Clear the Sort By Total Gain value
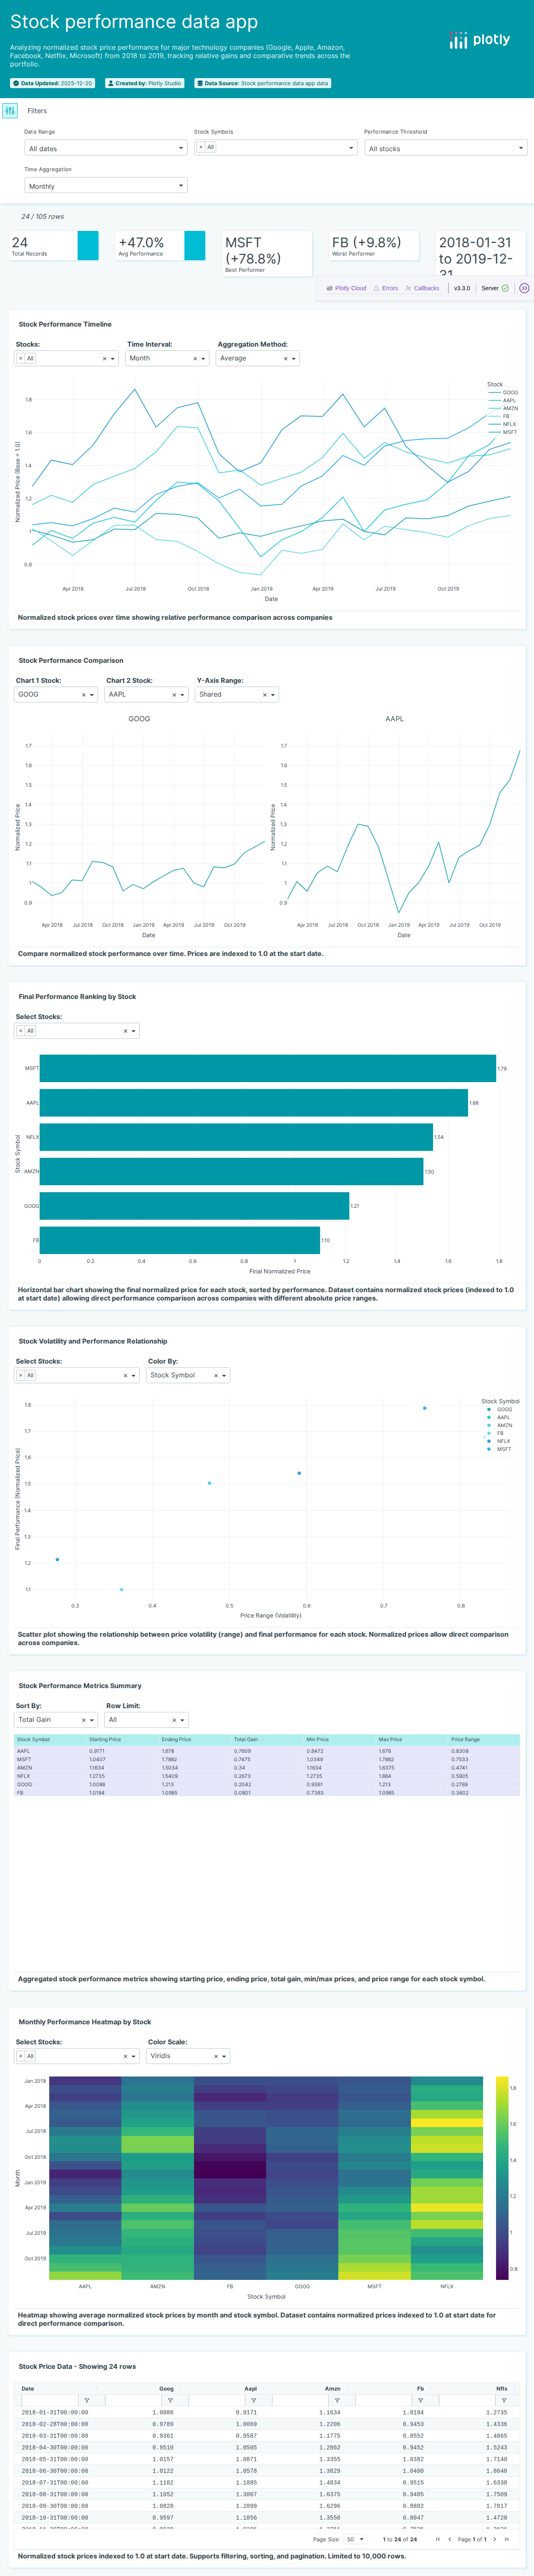Image resolution: width=534 pixels, height=2576 pixels. click(x=83, y=1720)
